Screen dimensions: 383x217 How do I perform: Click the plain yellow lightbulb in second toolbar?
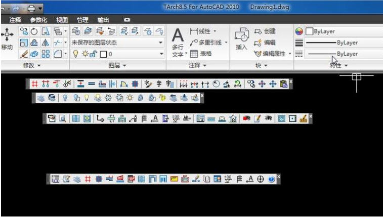click(87, 98)
